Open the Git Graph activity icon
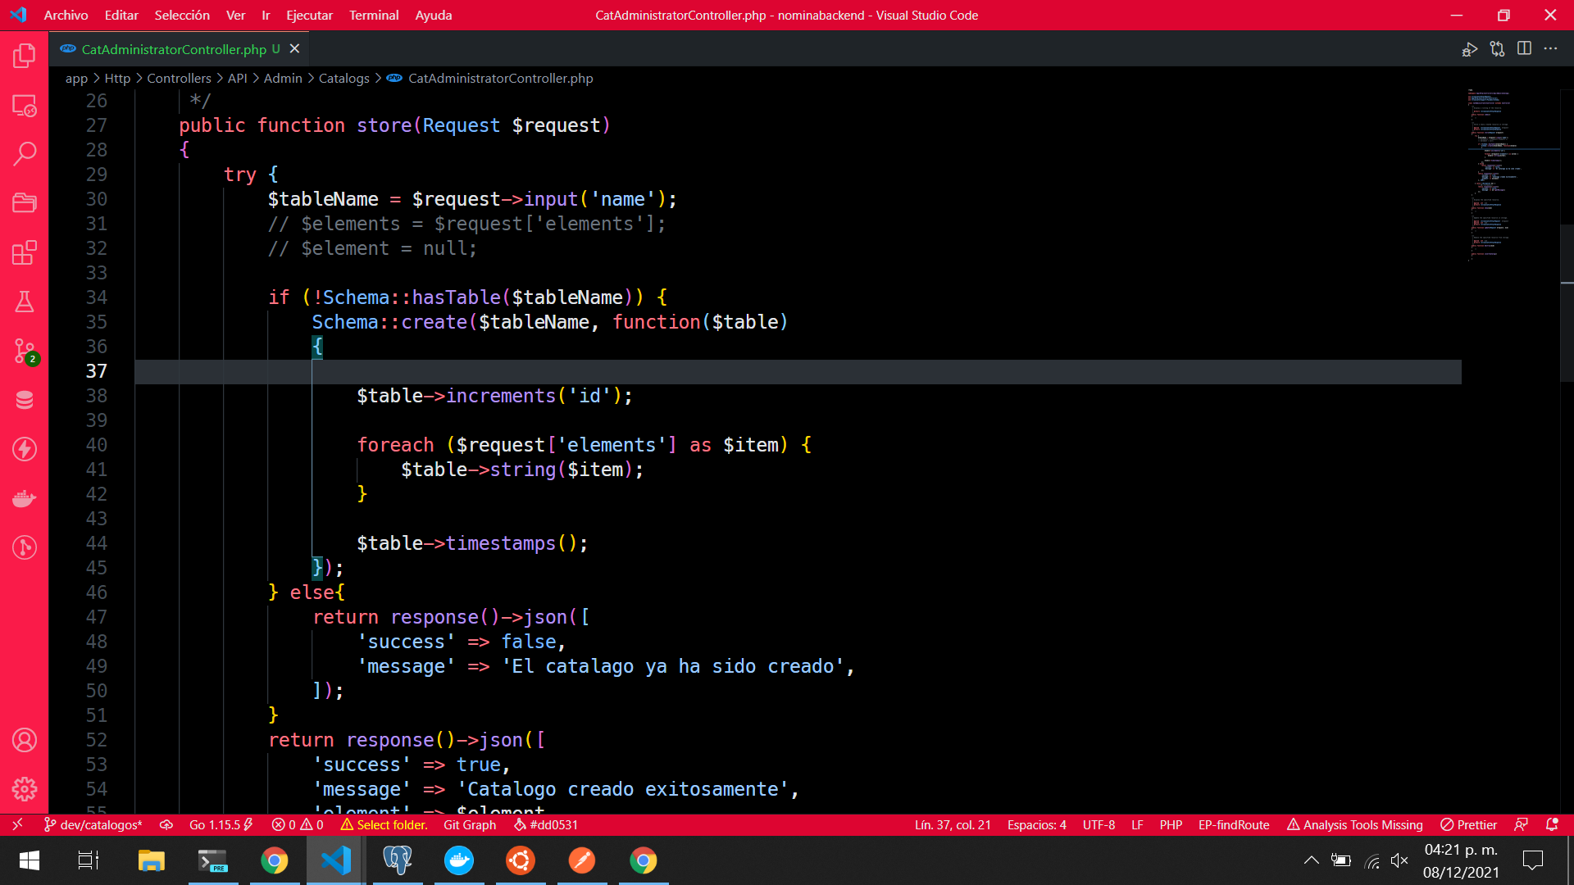 tap(25, 547)
